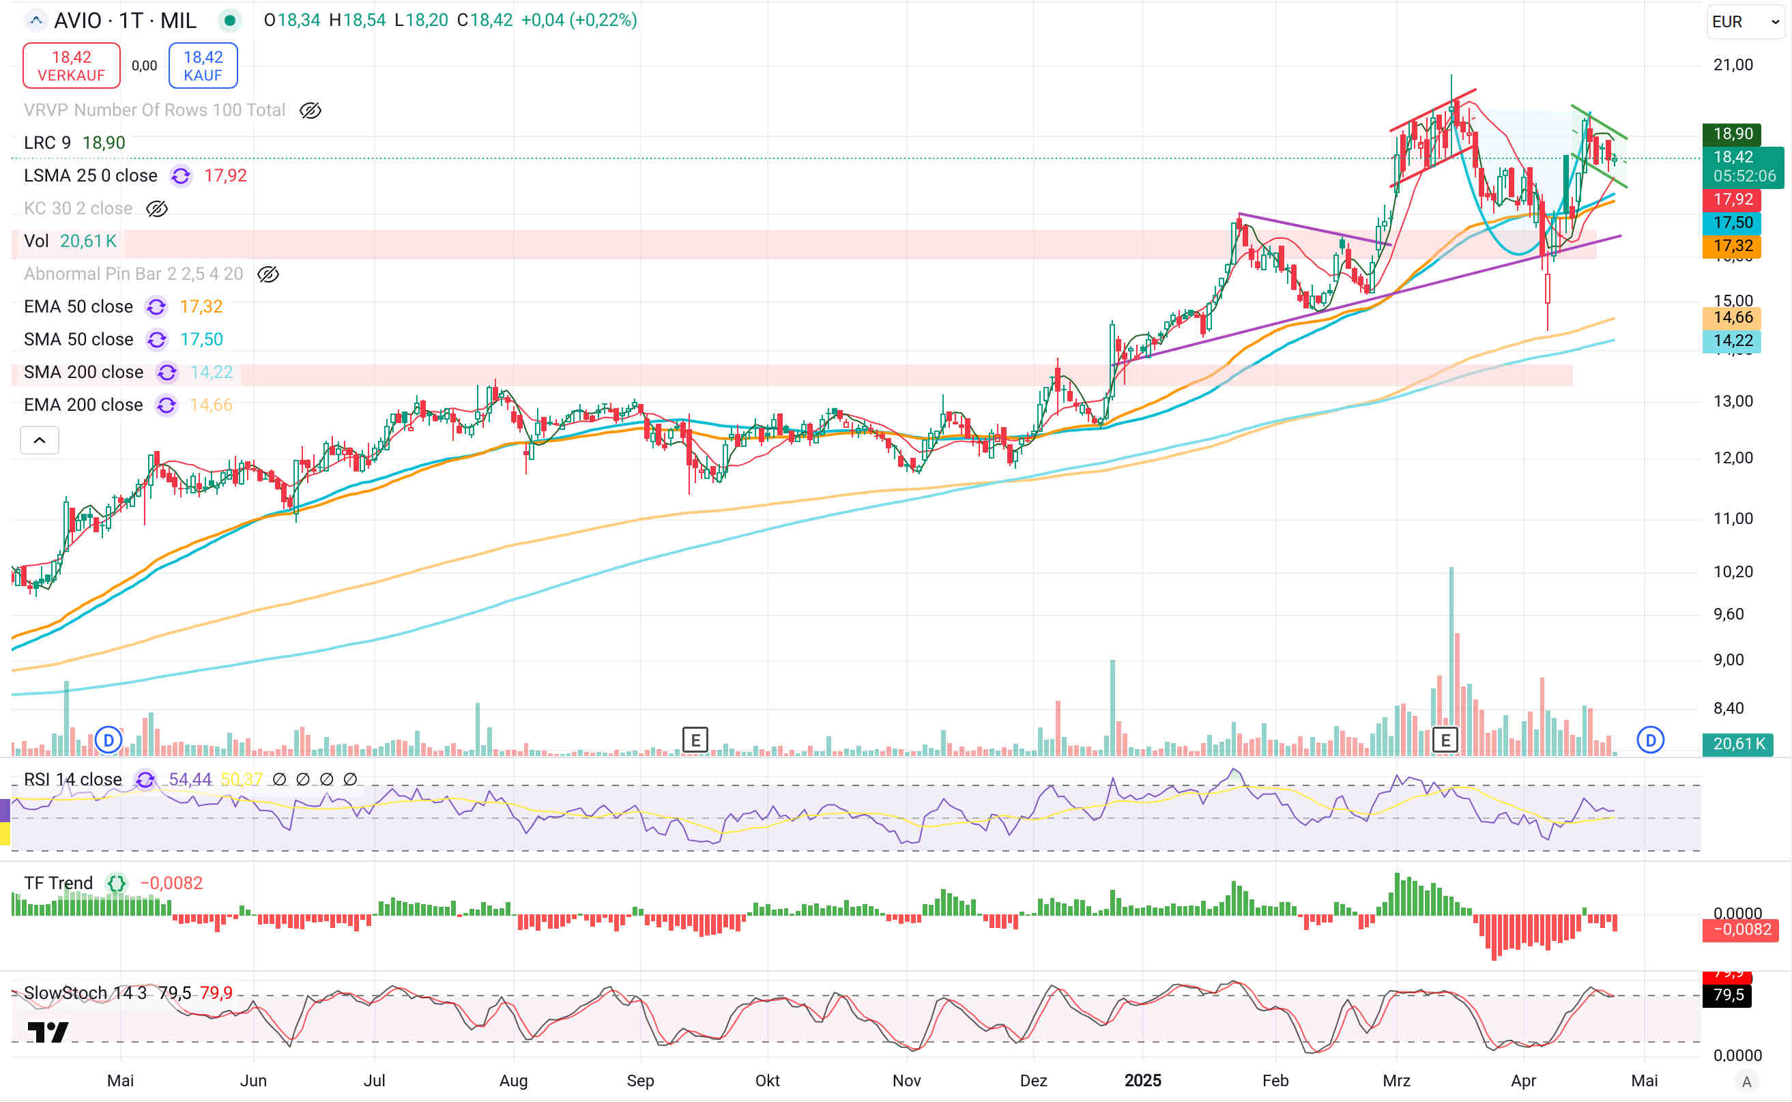The width and height of the screenshot is (1792, 1102).
Task: Click the EMA 50 refresh icon
Action: coord(156,307)
